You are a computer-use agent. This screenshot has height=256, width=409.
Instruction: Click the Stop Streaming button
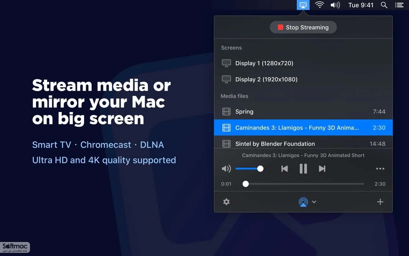click(x=303, y=27)
